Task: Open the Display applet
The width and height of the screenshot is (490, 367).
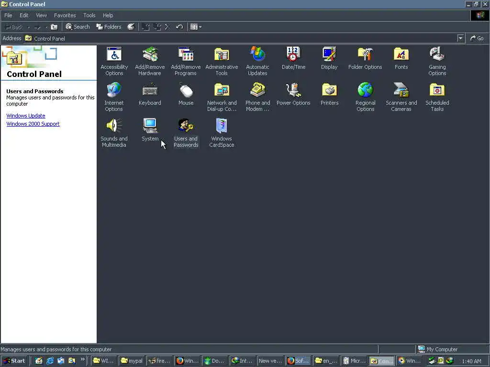Action: 329,58
